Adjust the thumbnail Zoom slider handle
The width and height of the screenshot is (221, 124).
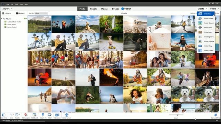pyautogui.click(x=177, y=115)
